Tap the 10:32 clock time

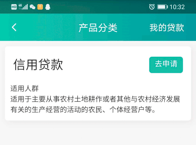tap(177, 7)
